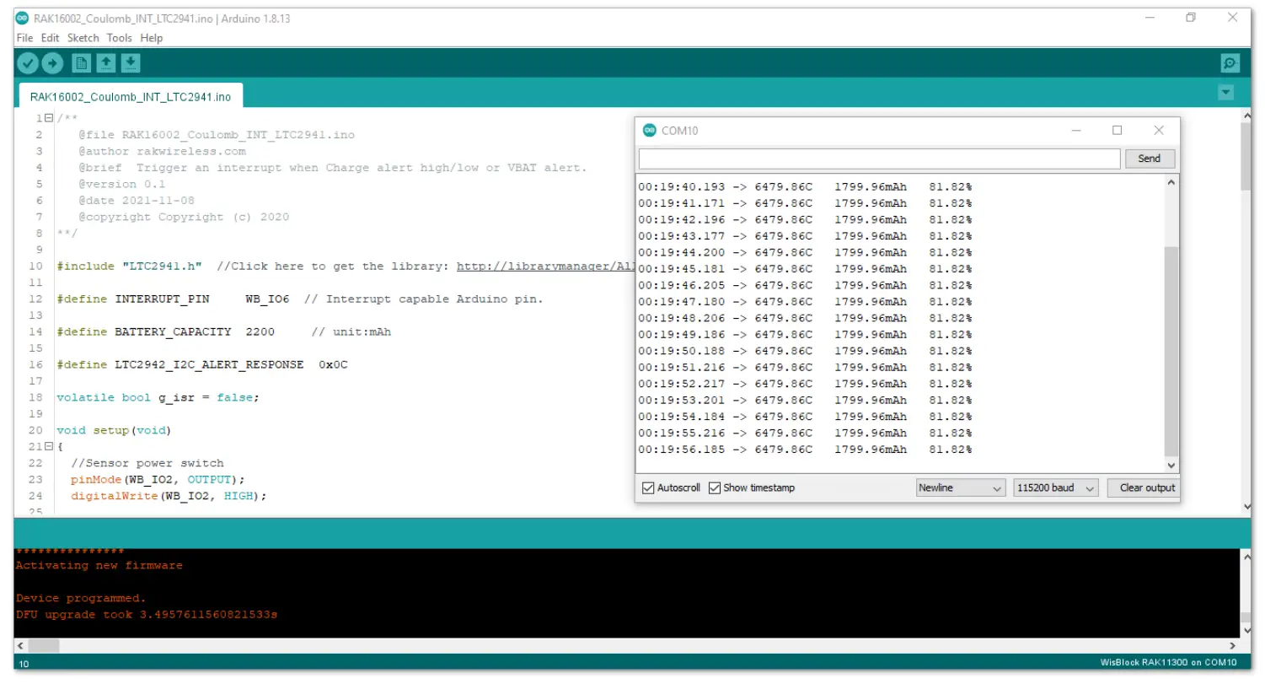Screen dimensions: 1265x684
Task: Follow the librarymanager link on line 10
Action: tap(545, 267)
